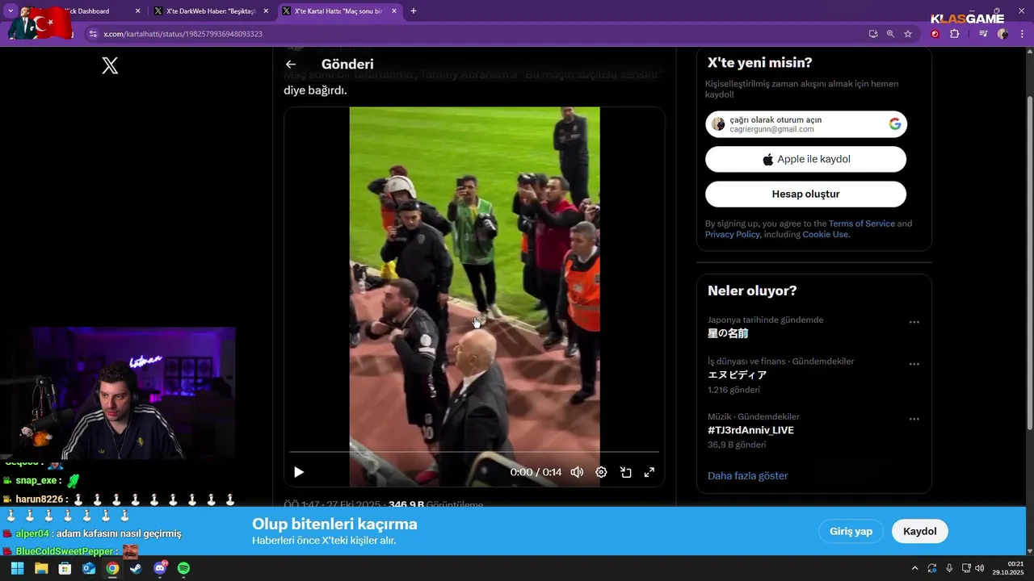
Task: Close the Kartal Hattı tab
Action: pos(393,11)
